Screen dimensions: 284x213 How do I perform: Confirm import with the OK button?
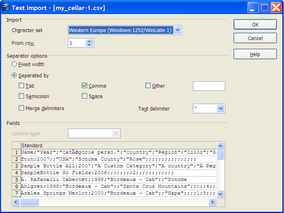[255, 24]
